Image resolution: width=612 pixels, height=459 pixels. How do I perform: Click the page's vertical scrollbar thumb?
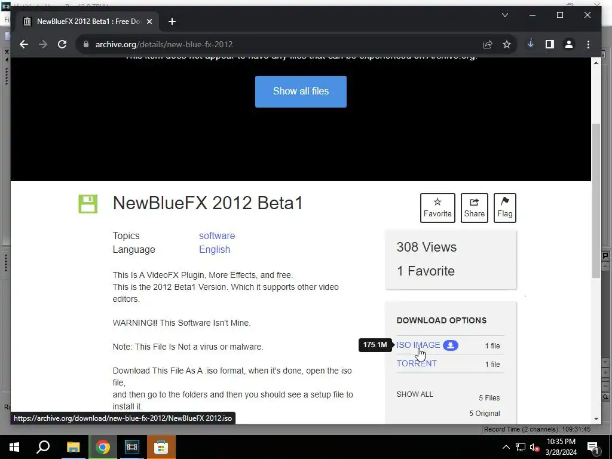click(x=596, y=200)
